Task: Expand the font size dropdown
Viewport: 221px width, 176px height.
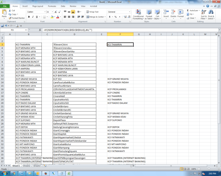Action: 52,12
